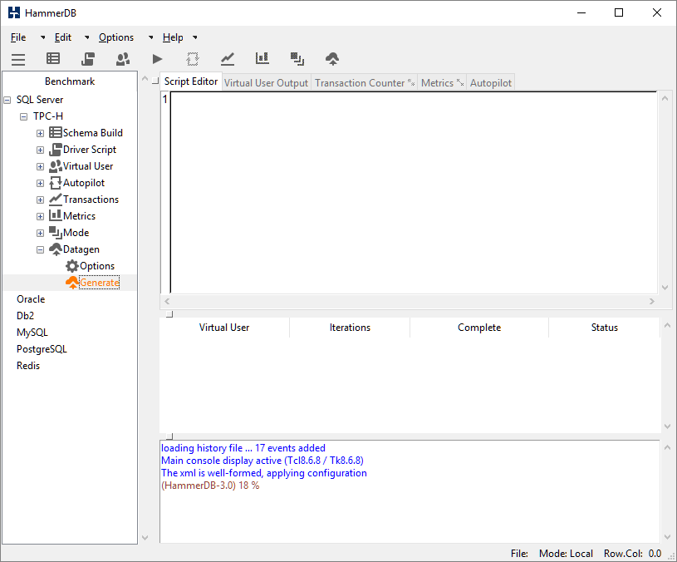Expand the Mode tree node
This screenshot has height=562, width=677.
coord(40,234)
